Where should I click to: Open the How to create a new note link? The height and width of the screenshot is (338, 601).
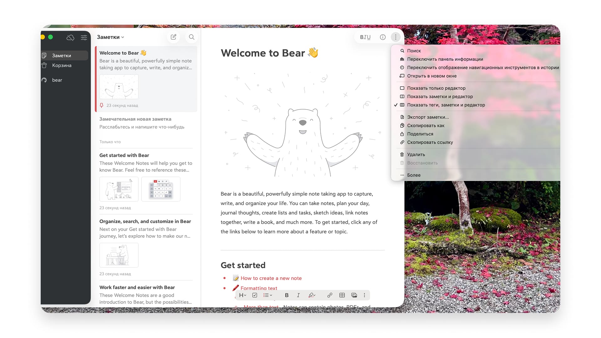click(x=271, y=278)
